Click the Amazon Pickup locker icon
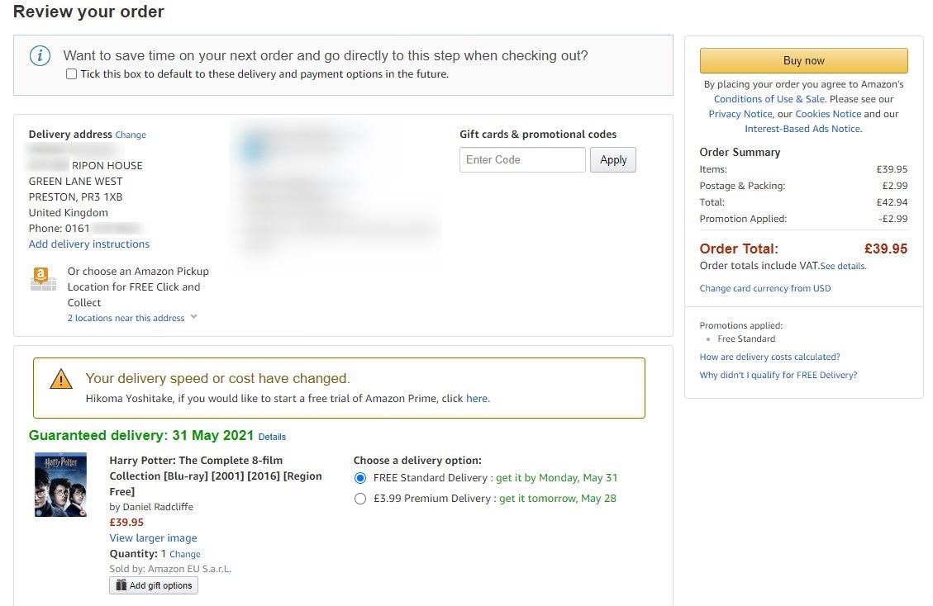 pyautogui.click(x=44, y=278)
